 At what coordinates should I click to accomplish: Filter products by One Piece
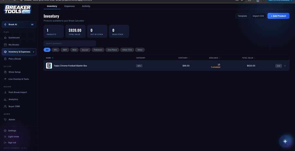click(112, 50)
